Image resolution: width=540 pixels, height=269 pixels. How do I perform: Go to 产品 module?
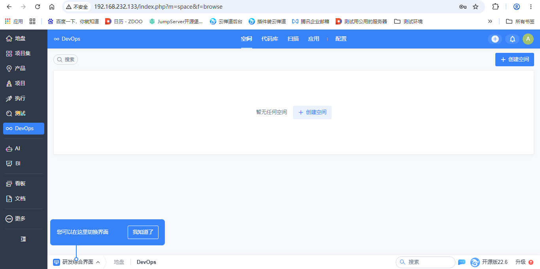(x=24, y=68)
